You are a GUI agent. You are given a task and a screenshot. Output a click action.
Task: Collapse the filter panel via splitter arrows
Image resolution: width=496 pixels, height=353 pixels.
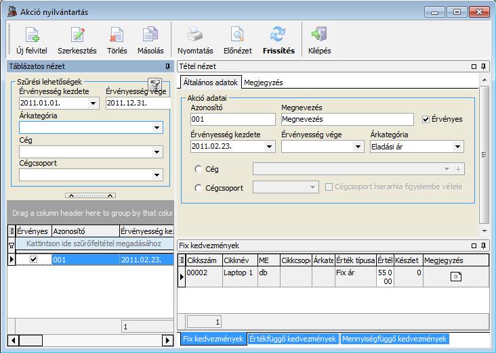[x=91, y=195]
